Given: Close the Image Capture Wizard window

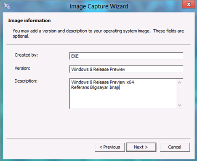Looking at the screenshot, I should (x=189, y=5).
